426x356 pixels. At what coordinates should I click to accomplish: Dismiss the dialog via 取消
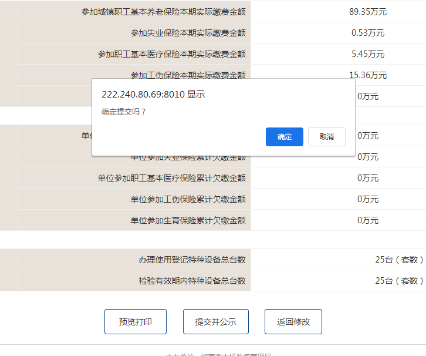coord(326,137)
